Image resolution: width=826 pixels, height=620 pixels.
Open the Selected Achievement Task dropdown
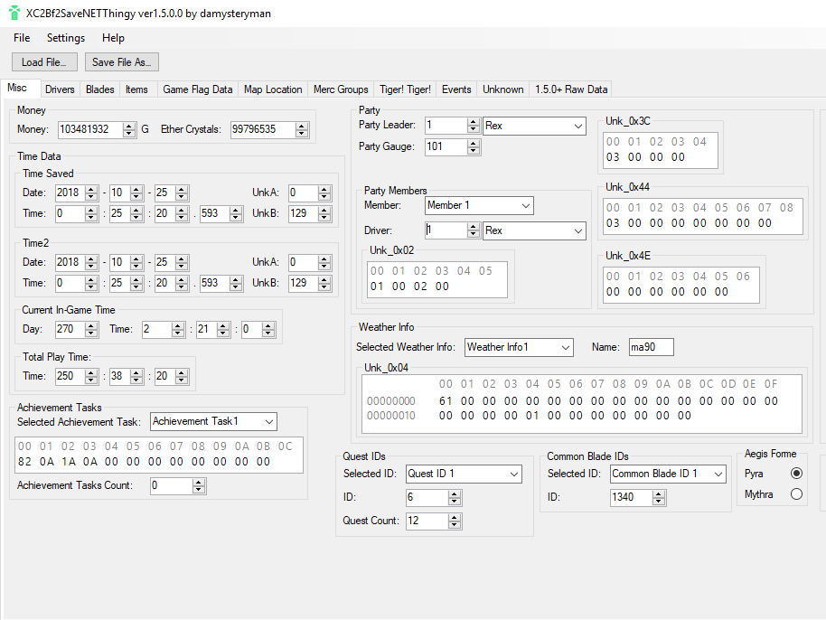click(269, 422)
